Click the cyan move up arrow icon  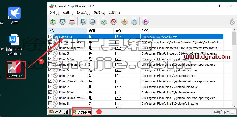coord(134,21)
